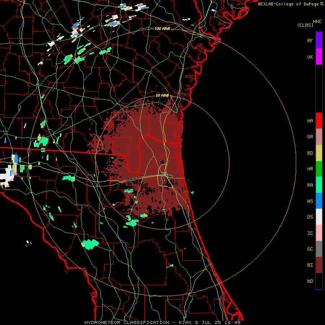Click the 'RF' legend label
This screenshot has height=325, width=325.
[310, 40]
